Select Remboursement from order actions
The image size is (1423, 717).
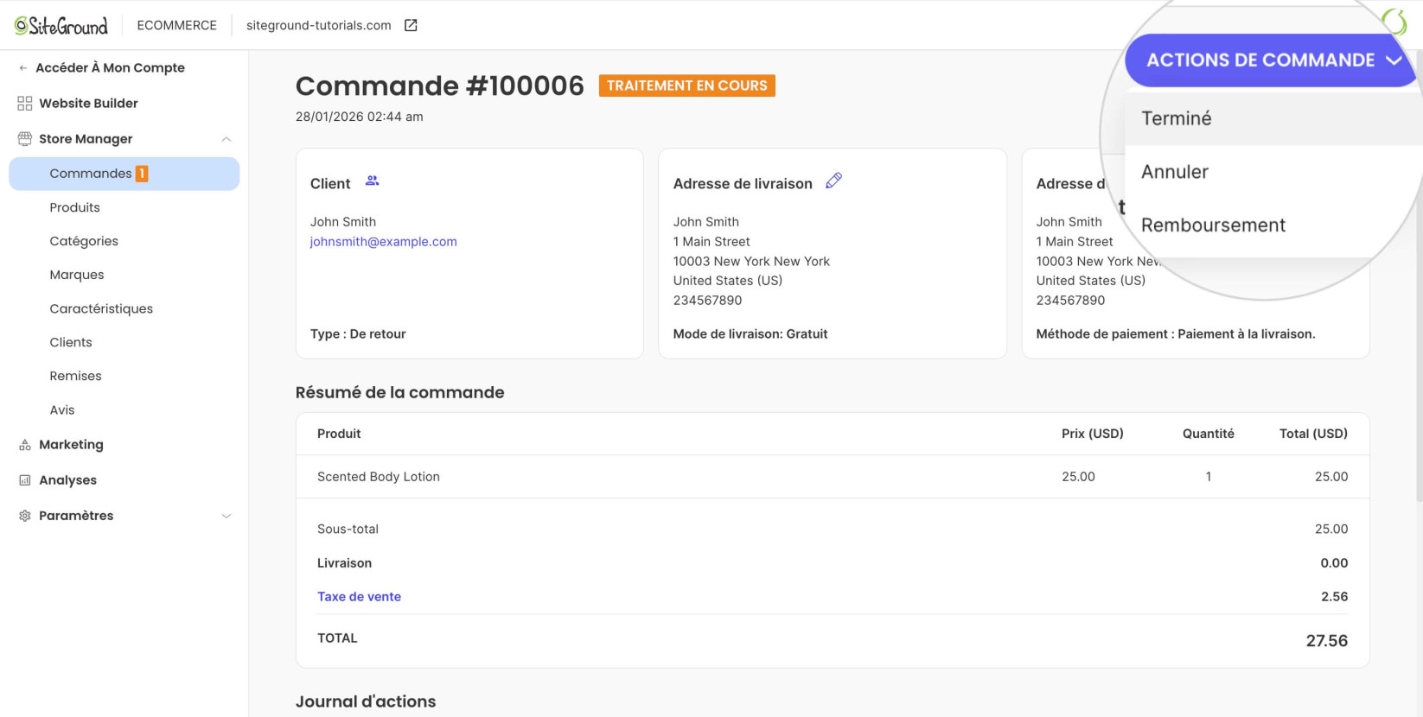[1273, 225]
